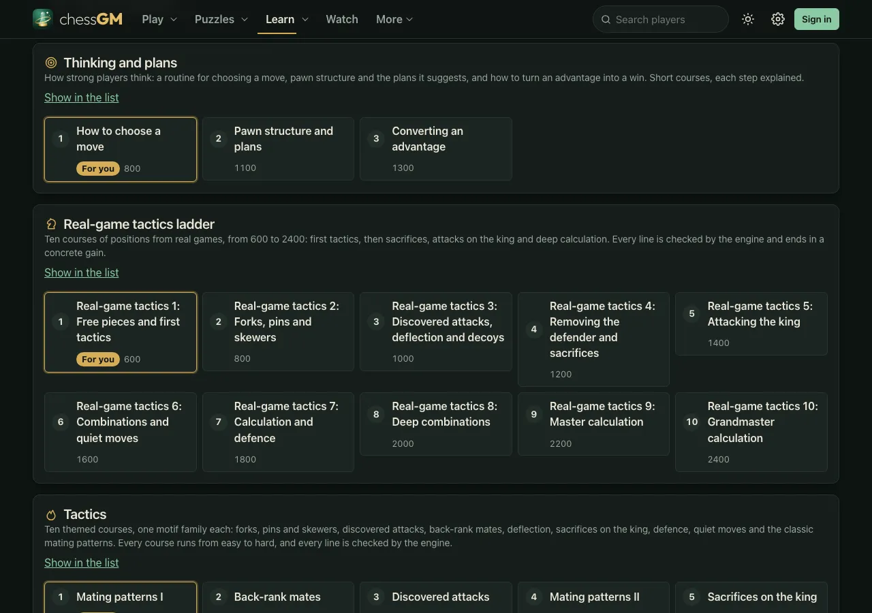Click the Tactics flame icon
The width and height of the screenshot is (872, 613).
click(51, 514)
